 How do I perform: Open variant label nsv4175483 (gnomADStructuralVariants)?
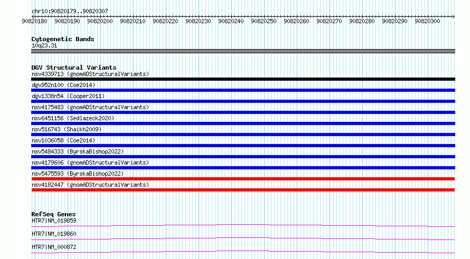[x=90, y=107]
